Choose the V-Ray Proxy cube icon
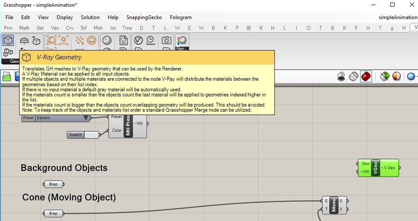This screenshot has height=221, width=418. coord(36,40)
